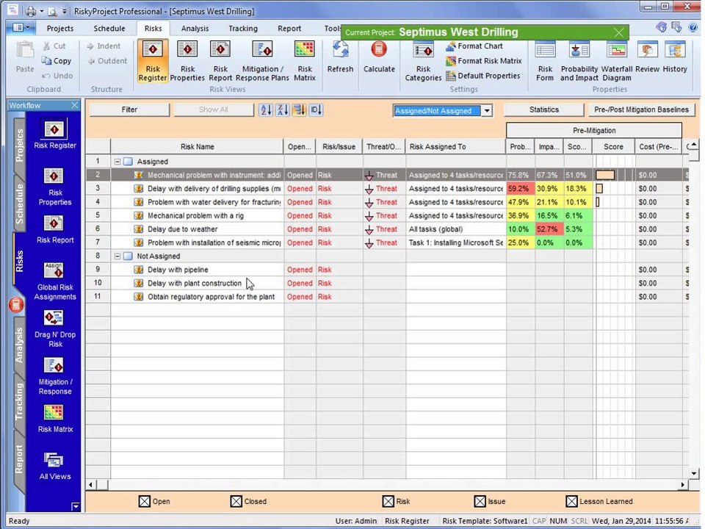This screenshot has height=529, width=705.
Task: Select the vertical Schedule workflow tab
Action: coord(19,204)
